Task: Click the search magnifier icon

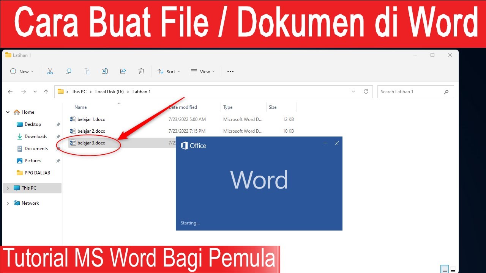Action: click(446, 92)
